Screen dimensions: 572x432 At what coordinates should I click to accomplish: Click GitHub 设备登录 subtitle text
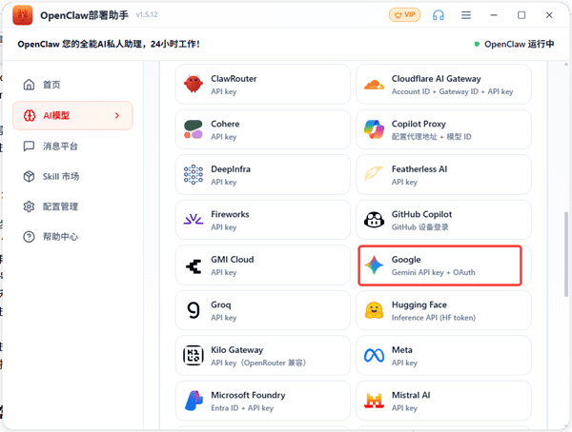point(419,226)
